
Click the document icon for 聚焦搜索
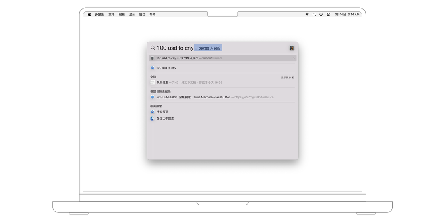pyautogui.click(x=153, y=82)
